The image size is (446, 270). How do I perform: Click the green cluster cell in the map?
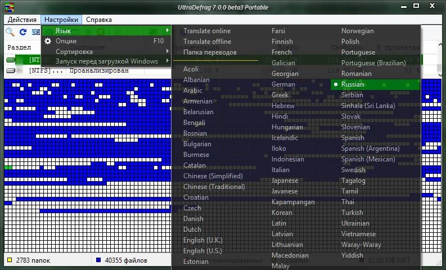click(x=8, y=168)
